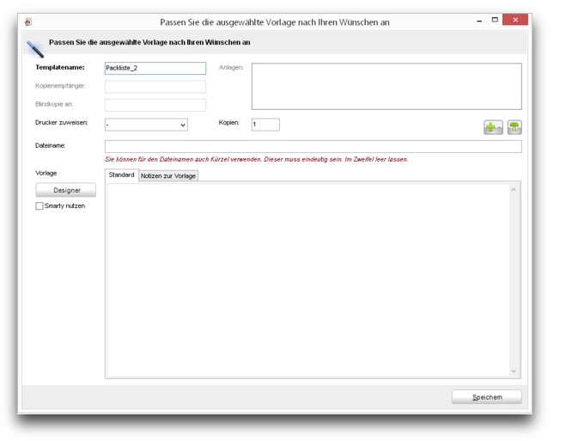Click the magic wand icon in header

coord(35,48)
